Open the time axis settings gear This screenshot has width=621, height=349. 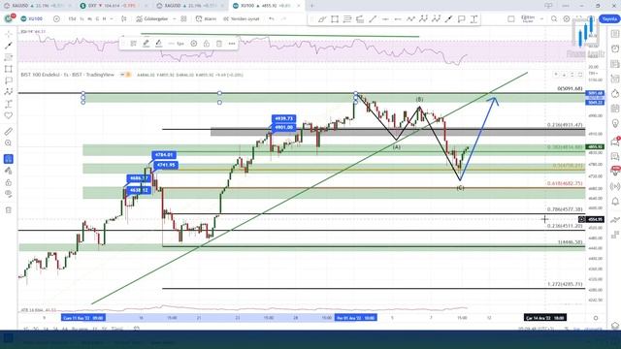596,318
